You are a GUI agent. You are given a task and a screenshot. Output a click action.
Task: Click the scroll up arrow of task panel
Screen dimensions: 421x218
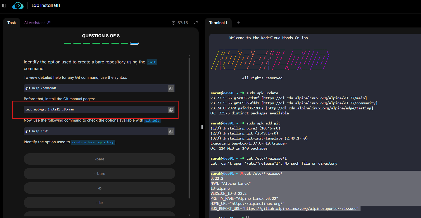189,56
